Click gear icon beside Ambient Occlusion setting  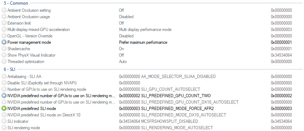pos(4,10)
